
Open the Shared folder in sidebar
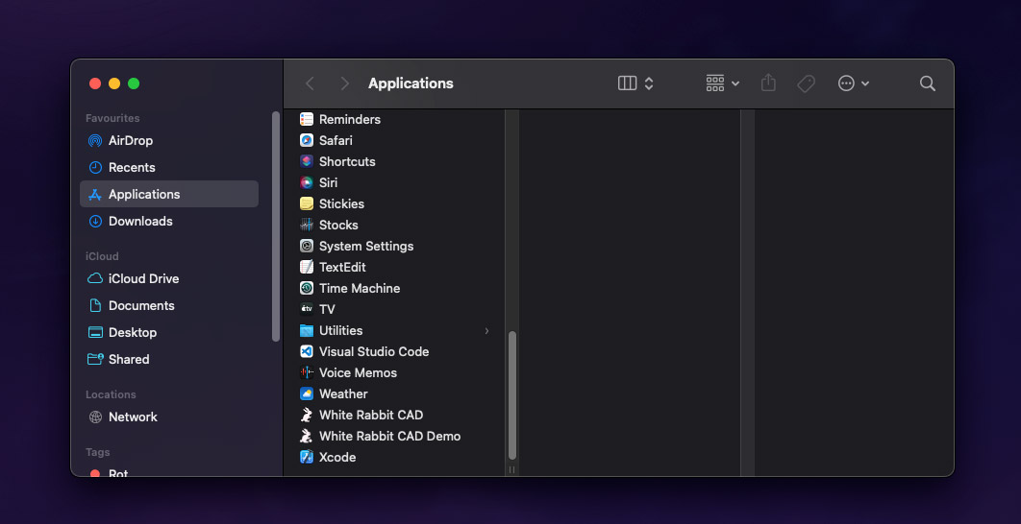(x=169, y=359)
